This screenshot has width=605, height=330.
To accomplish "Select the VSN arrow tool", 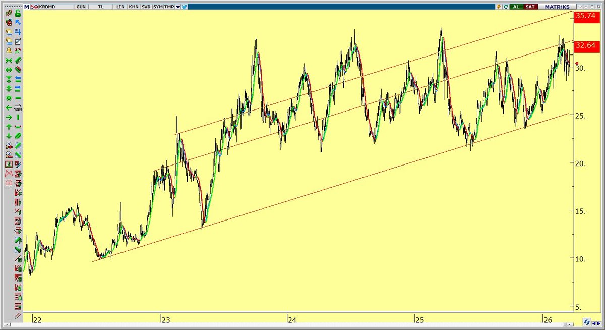I will pos(18,108).
